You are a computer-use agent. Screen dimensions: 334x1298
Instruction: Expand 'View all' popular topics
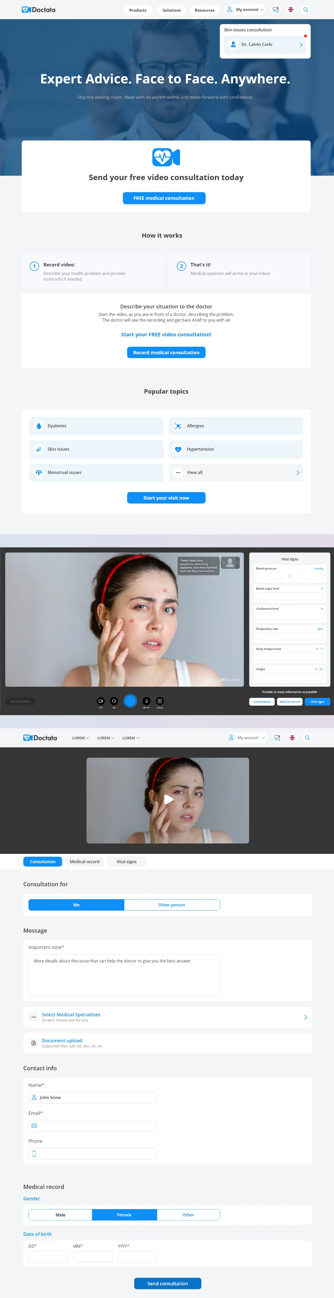pyautogui.click(x=298, y=473)
